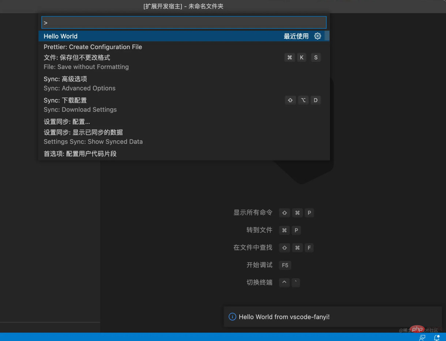
Task: Click the 转到文件 shortcut hint
Action: [x=259, y=230]
